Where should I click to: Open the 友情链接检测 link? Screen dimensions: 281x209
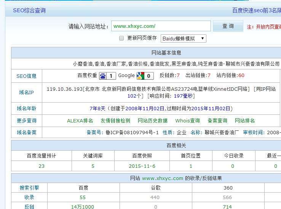[115, 121]
